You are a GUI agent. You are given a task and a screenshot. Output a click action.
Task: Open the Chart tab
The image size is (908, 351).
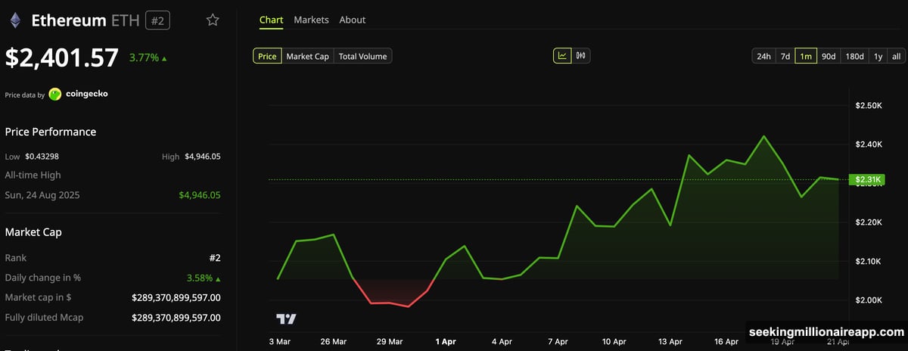271,20
